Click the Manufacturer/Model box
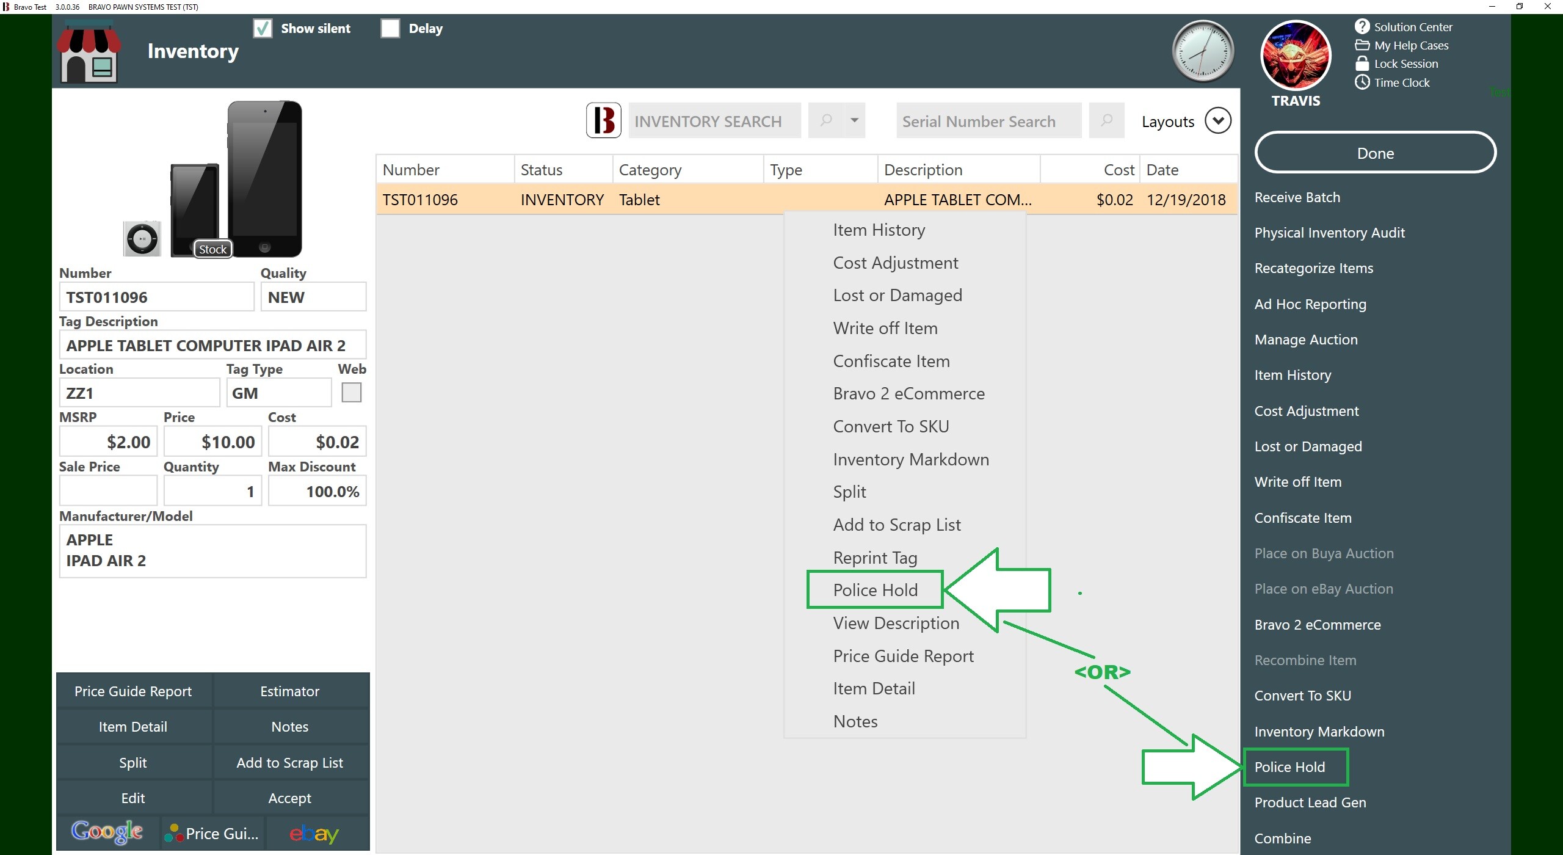This screenshot has width=1563, height=855. pos(212,551)
